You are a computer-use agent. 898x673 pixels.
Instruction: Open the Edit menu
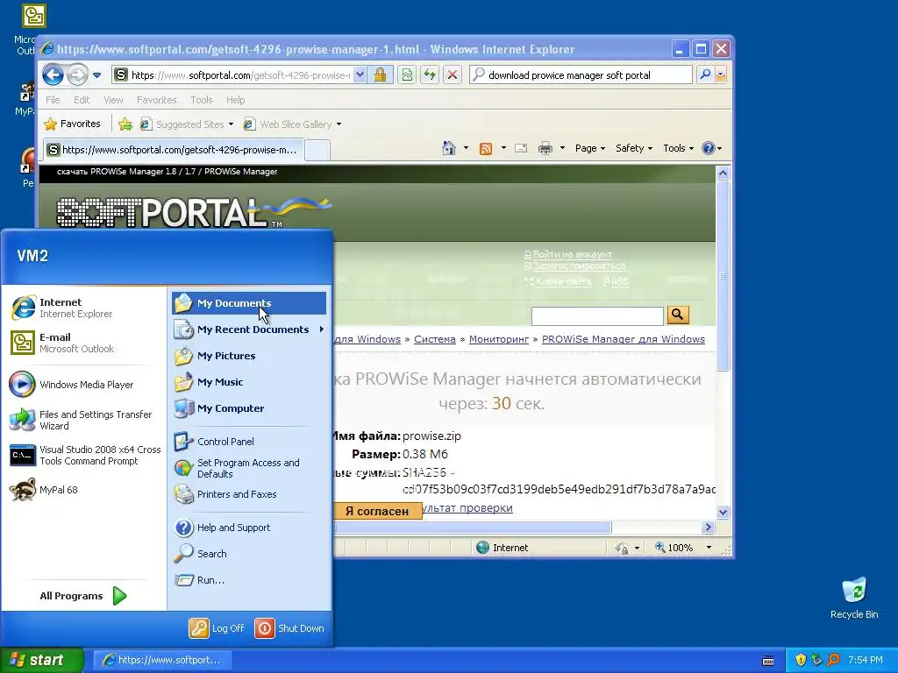click(x=82, y=100)
